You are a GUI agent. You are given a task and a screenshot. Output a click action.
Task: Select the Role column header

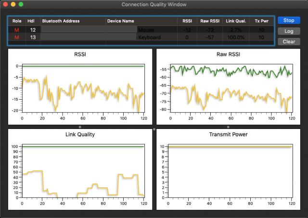(17, 21)
